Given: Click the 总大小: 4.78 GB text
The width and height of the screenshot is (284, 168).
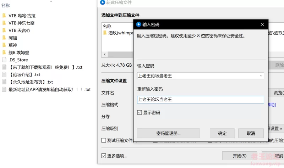Looking at the screenshot, I should 116,65.
